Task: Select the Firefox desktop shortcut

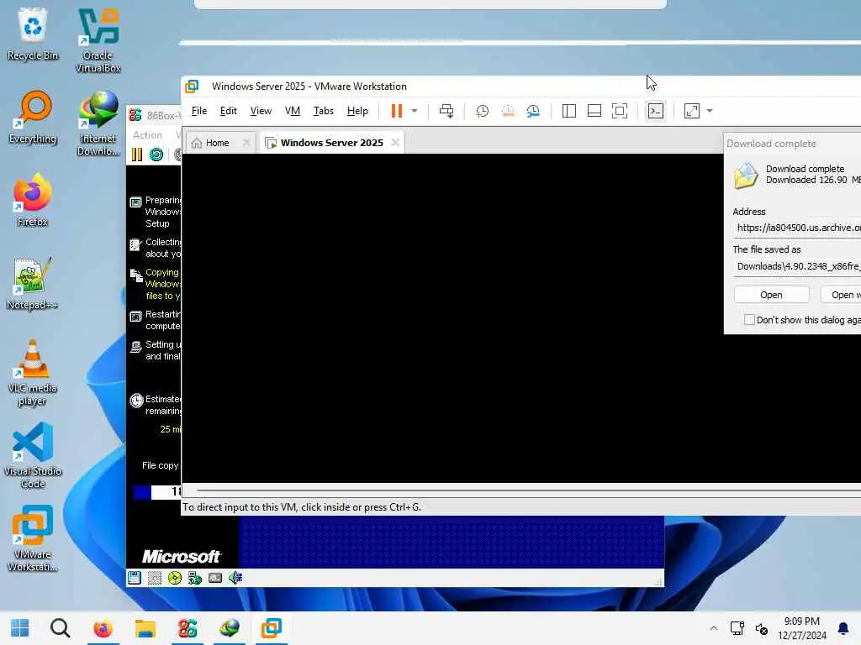Action: pos(33,200)
